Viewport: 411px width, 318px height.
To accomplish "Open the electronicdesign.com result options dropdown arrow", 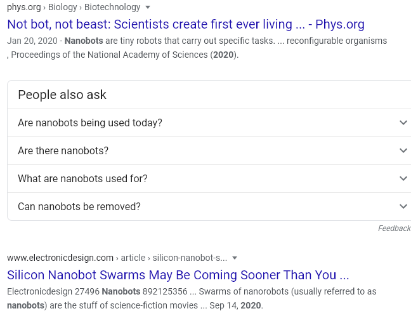I will tap(235, 258).
